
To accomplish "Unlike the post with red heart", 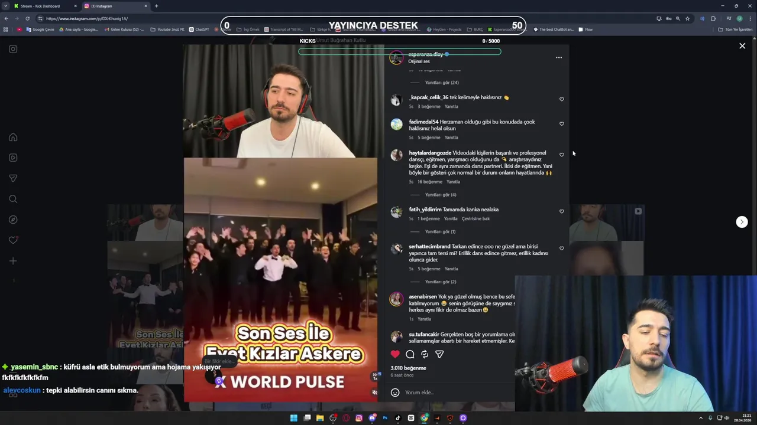I will (x=395, y=354).
